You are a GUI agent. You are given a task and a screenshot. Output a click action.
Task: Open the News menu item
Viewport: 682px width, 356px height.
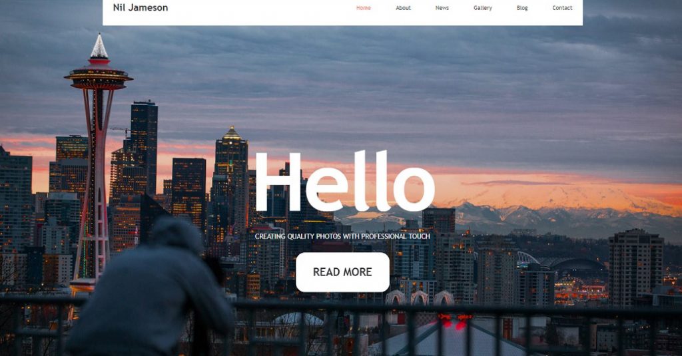(x=442, y=8)
